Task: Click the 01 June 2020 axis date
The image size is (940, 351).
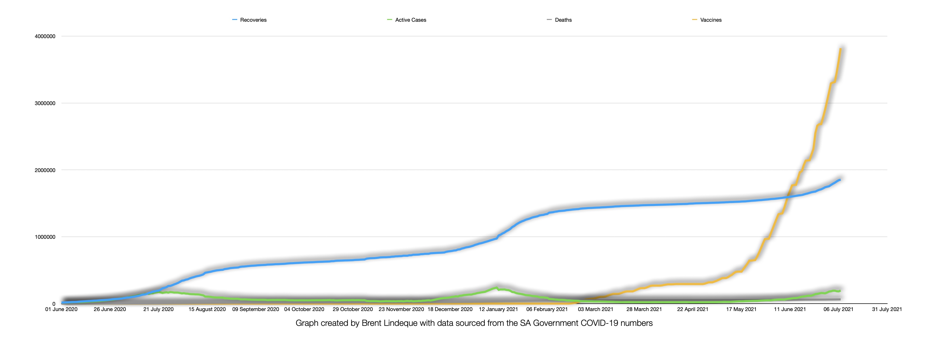Action: pyautogui.click(x=61, y=309)
